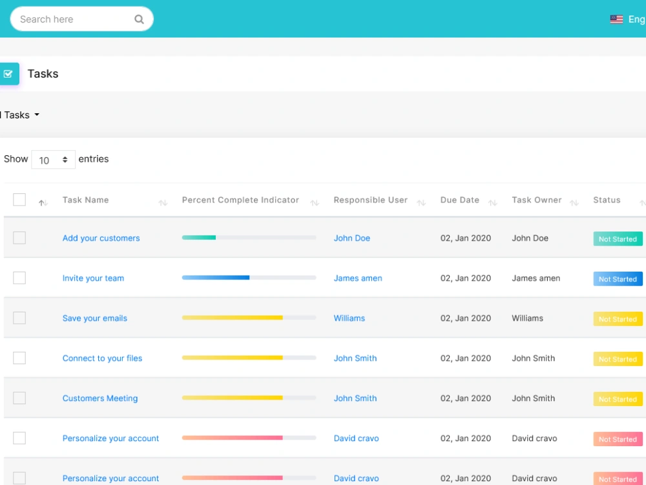This screenshot has height=485, width=646.
Task: Click the Due Date column header
Action: (460, 200)
